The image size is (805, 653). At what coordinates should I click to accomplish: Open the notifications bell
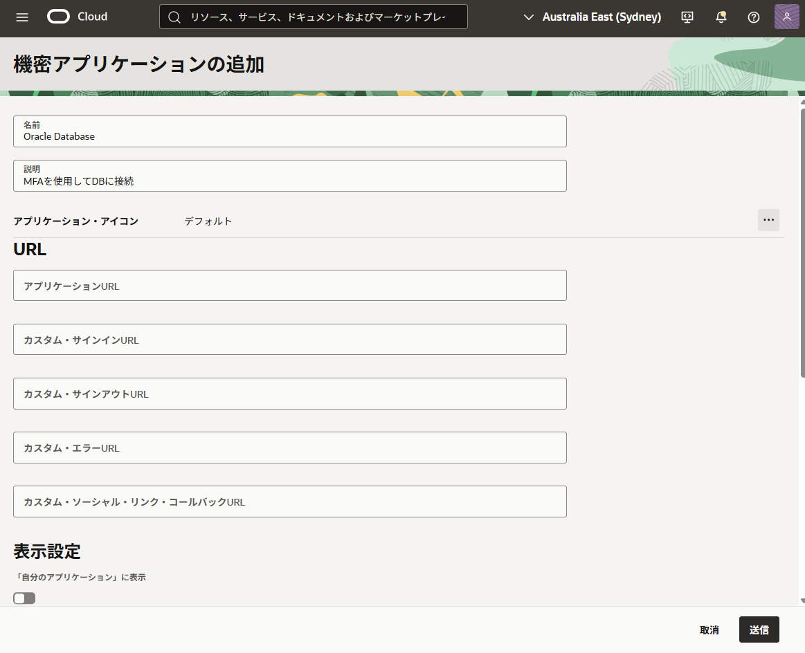coord(721,17)
